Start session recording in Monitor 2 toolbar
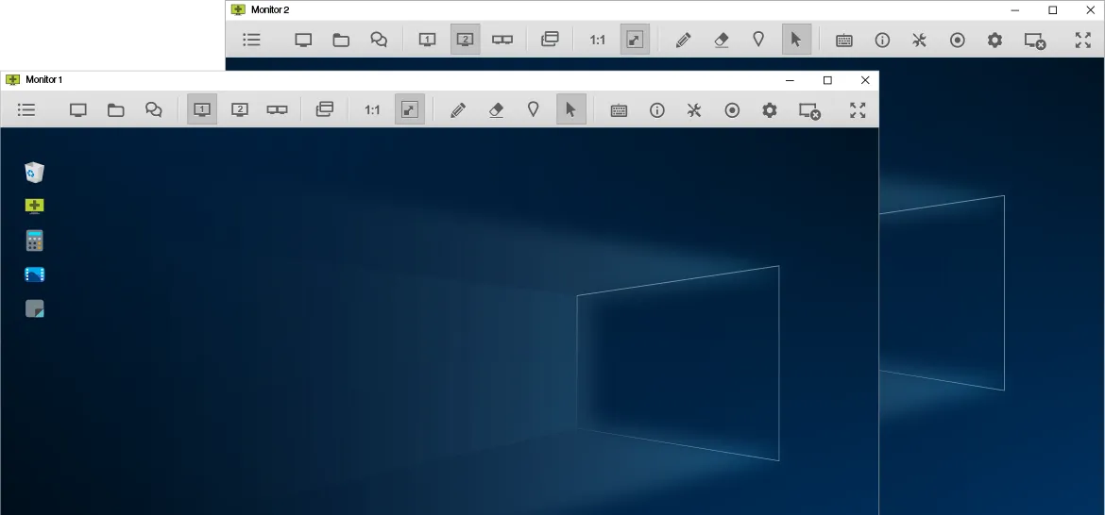This screenshot has width=1105, height=515. (957, 40)
